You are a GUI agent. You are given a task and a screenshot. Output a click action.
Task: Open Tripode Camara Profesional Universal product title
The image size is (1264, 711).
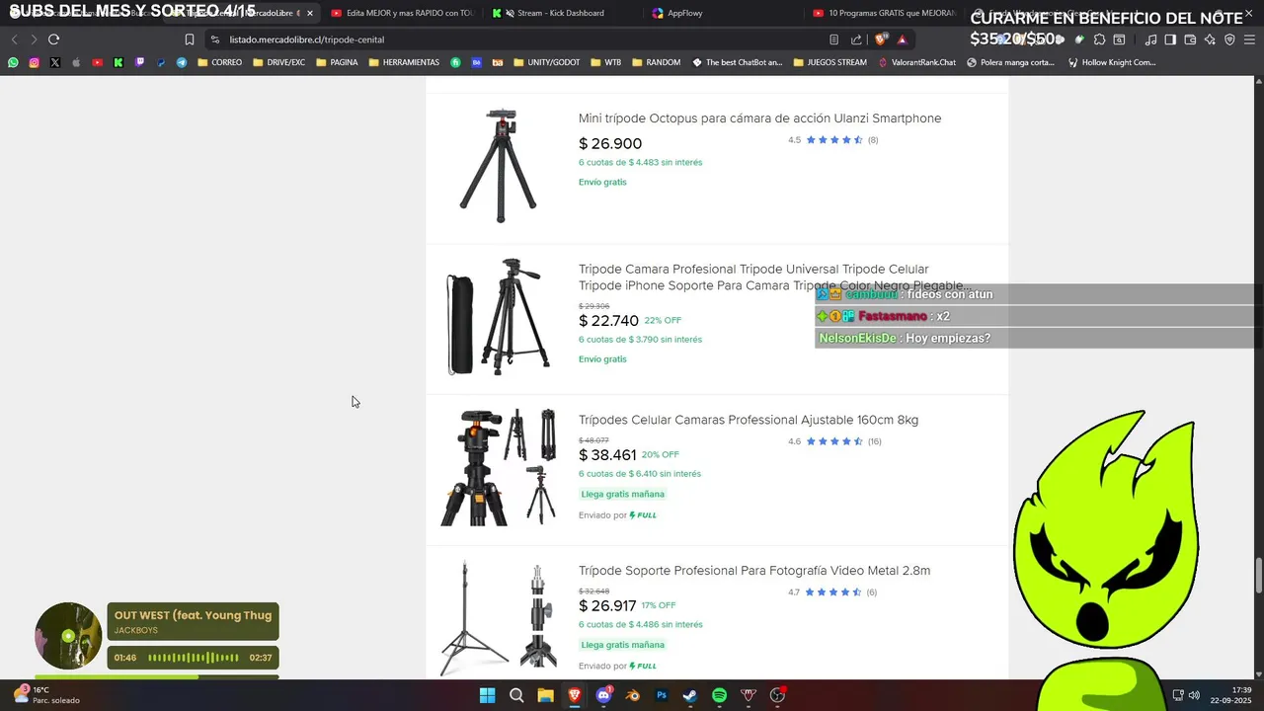tap(775, 277)
